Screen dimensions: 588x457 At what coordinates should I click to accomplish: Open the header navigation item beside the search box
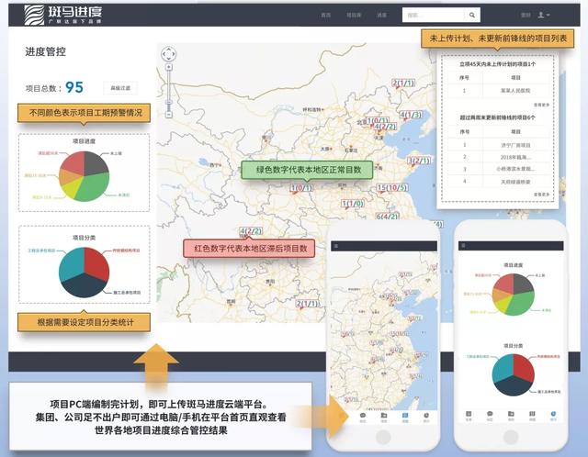click(x=382, y=15)
